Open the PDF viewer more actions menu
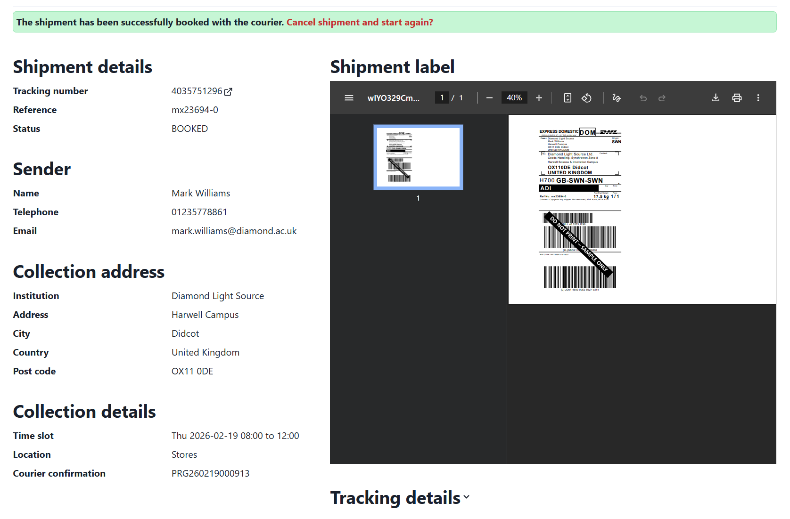 pos(758,98)
